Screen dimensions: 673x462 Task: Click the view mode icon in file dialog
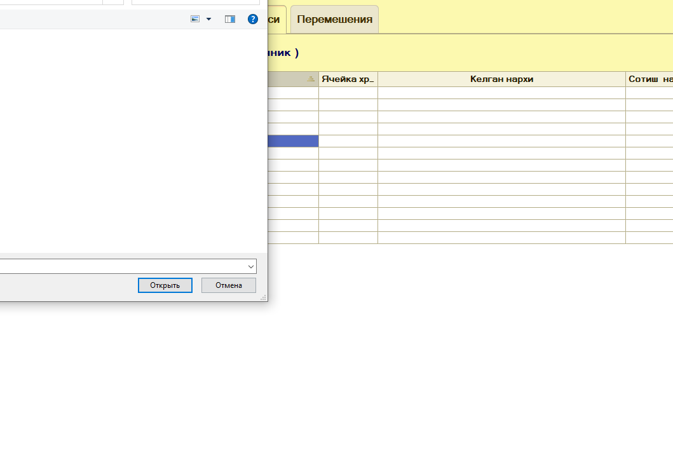click(x=195, y=19)
